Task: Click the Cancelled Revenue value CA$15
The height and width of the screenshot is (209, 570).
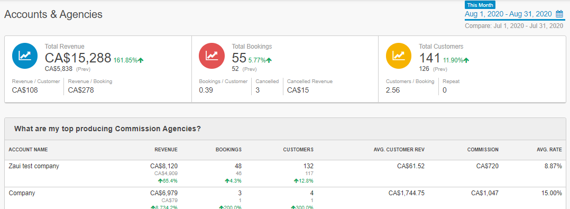Action: (x=298, y=90)
